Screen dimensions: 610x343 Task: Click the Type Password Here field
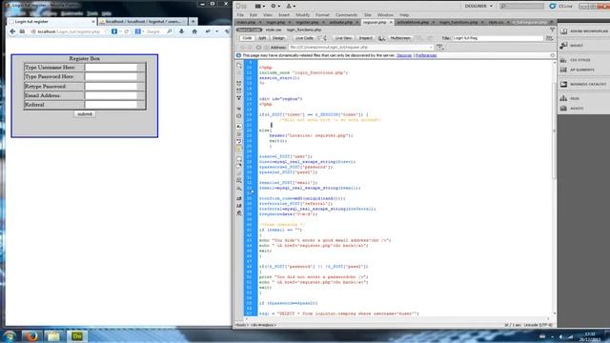[x=112, y=76]
